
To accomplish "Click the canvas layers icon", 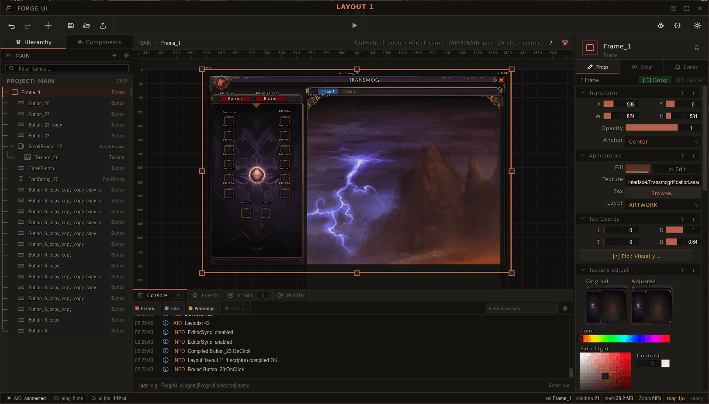I will (x=565, y=42).
